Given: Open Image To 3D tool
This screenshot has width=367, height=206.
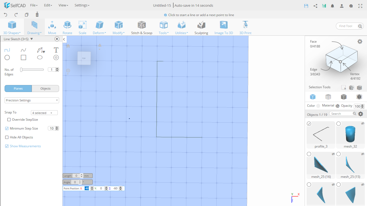Looking at the screenshot, I should (224, 28).
